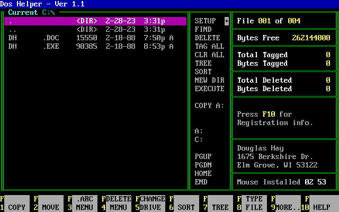Click CLR ALL to clear tags

(x=210, y=55)
